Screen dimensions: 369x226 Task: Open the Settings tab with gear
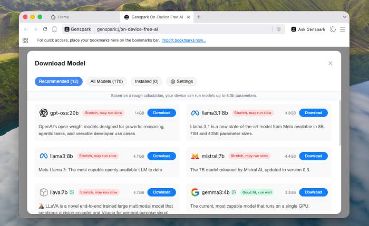coord(182,81)
